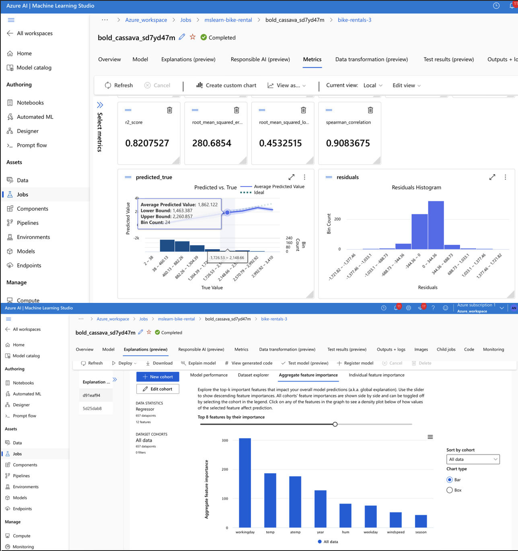
Task: Open the hamburger menu in the top window
Action: [x=11, y=20]
